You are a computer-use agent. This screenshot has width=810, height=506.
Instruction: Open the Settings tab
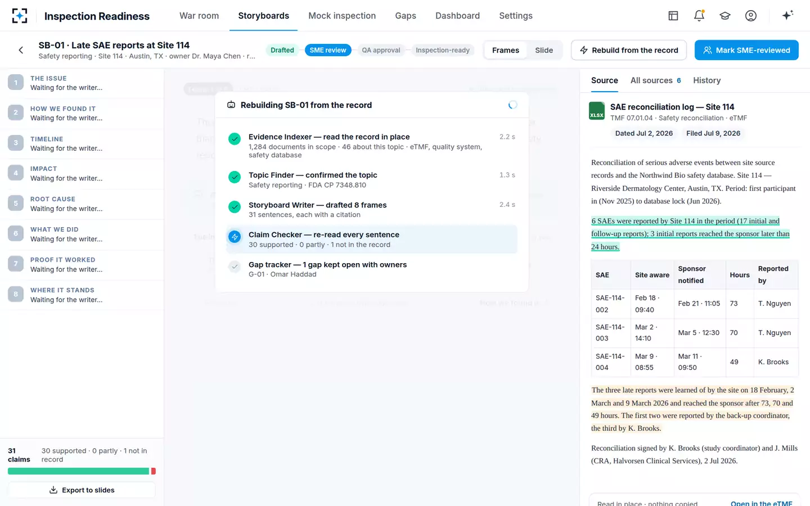[x=516, y=16]
